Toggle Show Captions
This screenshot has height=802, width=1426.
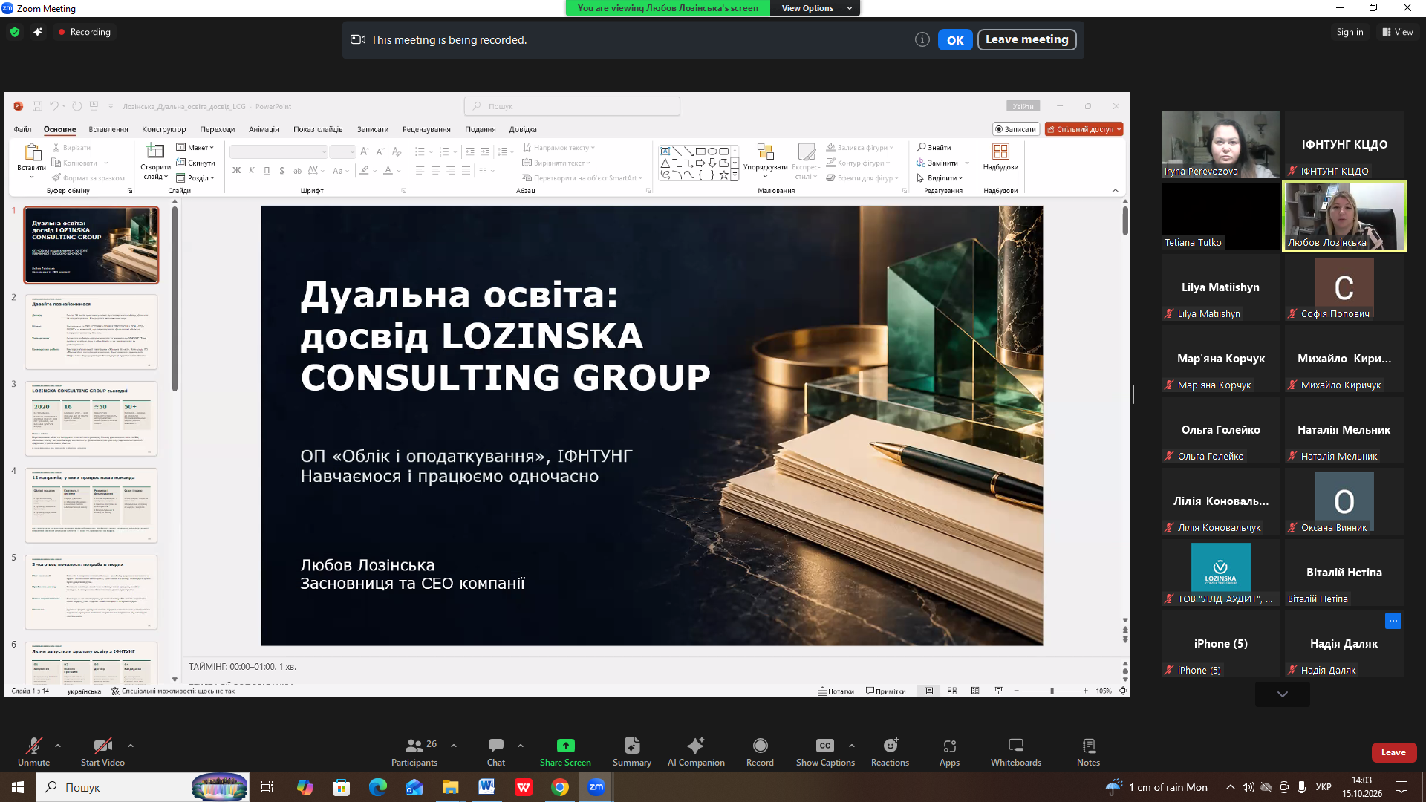coord(825,752)
